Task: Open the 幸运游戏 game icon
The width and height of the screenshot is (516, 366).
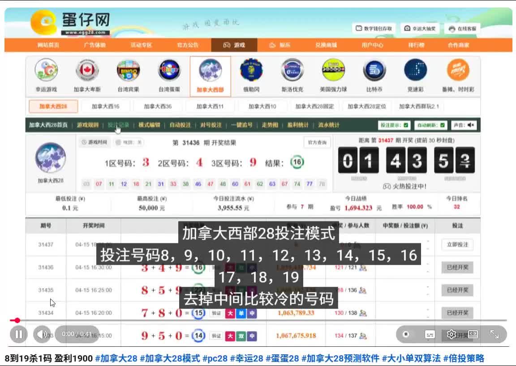Action: tap(46, 76)
